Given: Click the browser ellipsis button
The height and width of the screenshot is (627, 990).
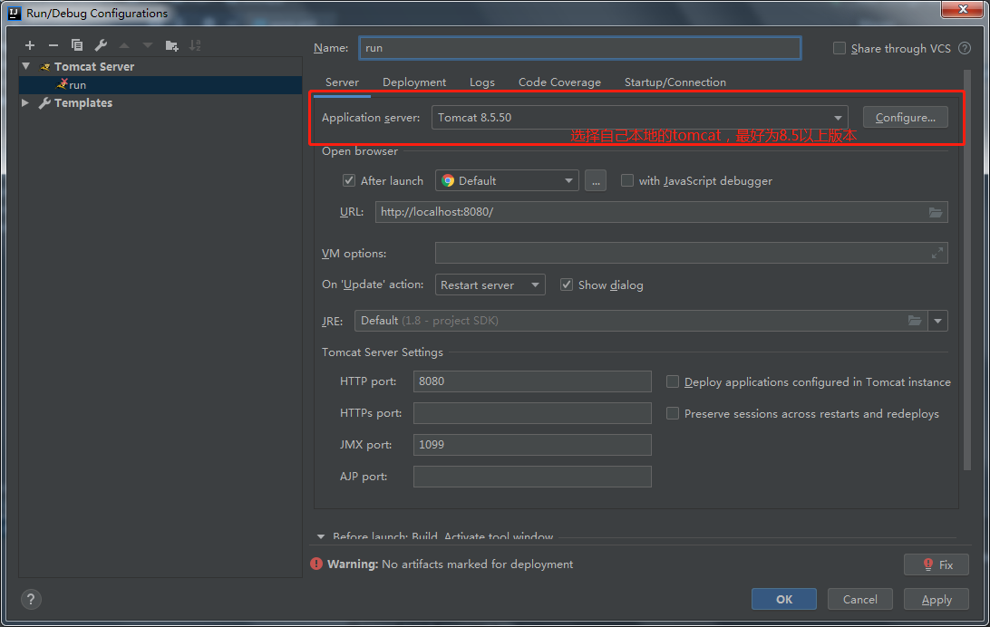Looking at the screenshot, I should click(x=596, y=181).
